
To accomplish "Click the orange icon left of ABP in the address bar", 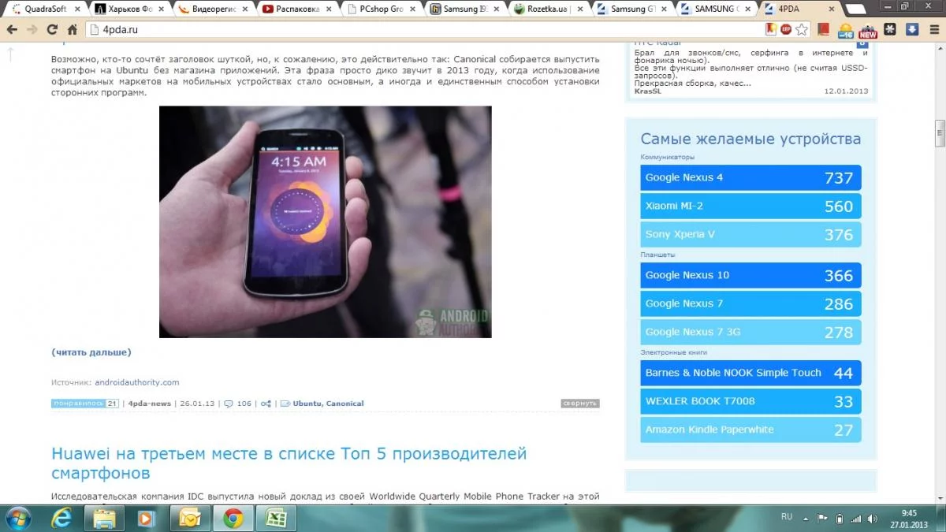I will click(772, 29).
